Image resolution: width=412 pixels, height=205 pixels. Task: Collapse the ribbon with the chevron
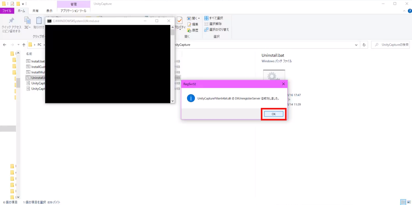pyautogui.click(x=404, y=11)
